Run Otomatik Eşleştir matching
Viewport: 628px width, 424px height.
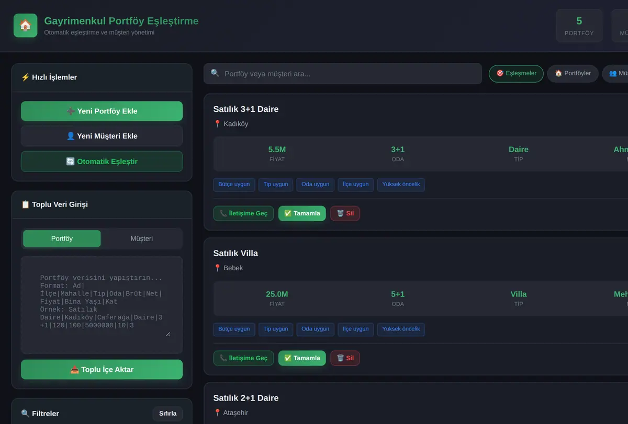pos(102,162)
